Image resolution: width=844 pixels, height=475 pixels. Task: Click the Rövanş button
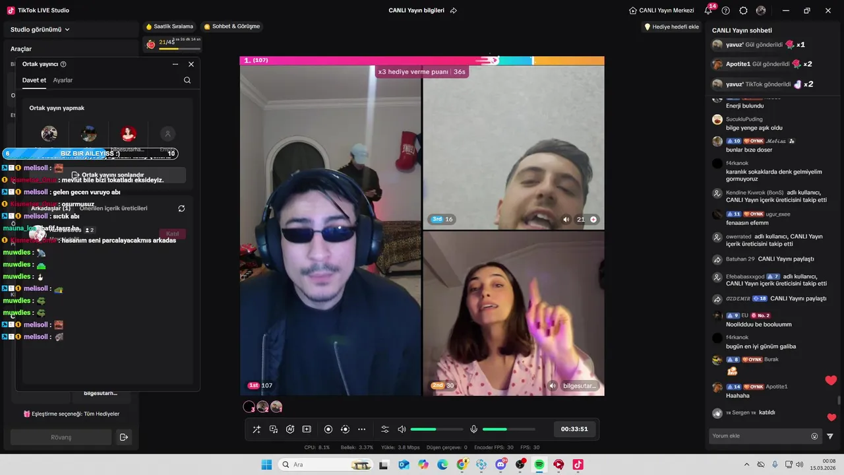coord(61,437)
